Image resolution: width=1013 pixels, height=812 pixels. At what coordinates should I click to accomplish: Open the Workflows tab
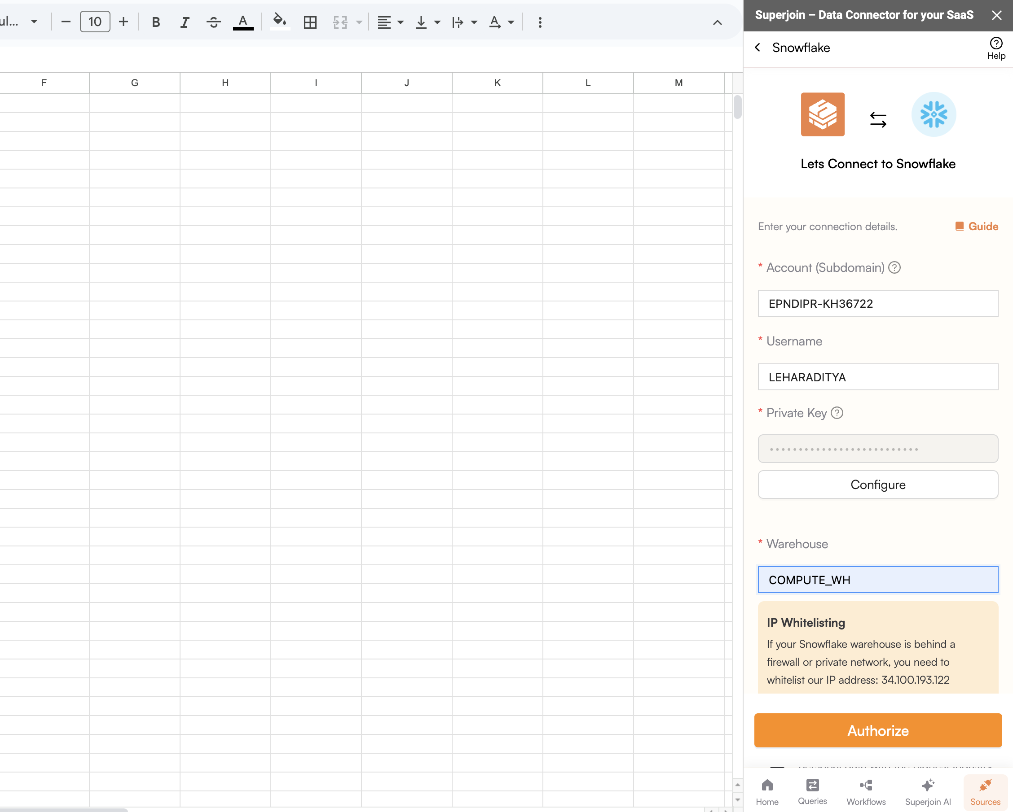point(865,791)
